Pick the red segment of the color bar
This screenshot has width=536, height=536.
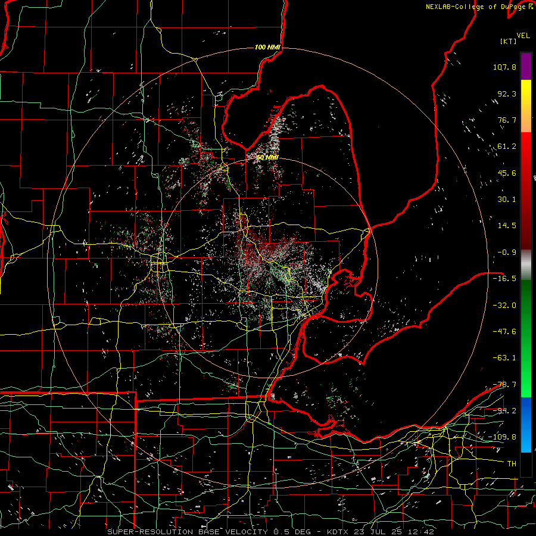(x=526, y=191)
